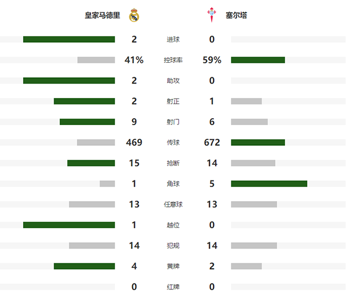
Task: Click the Real Madrid club crest
Action: pos(134,16)
